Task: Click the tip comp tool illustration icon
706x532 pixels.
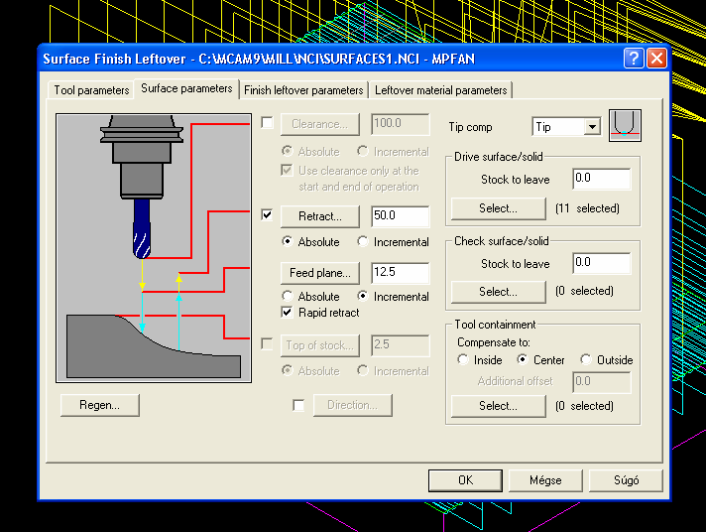Action: (625, 125)
